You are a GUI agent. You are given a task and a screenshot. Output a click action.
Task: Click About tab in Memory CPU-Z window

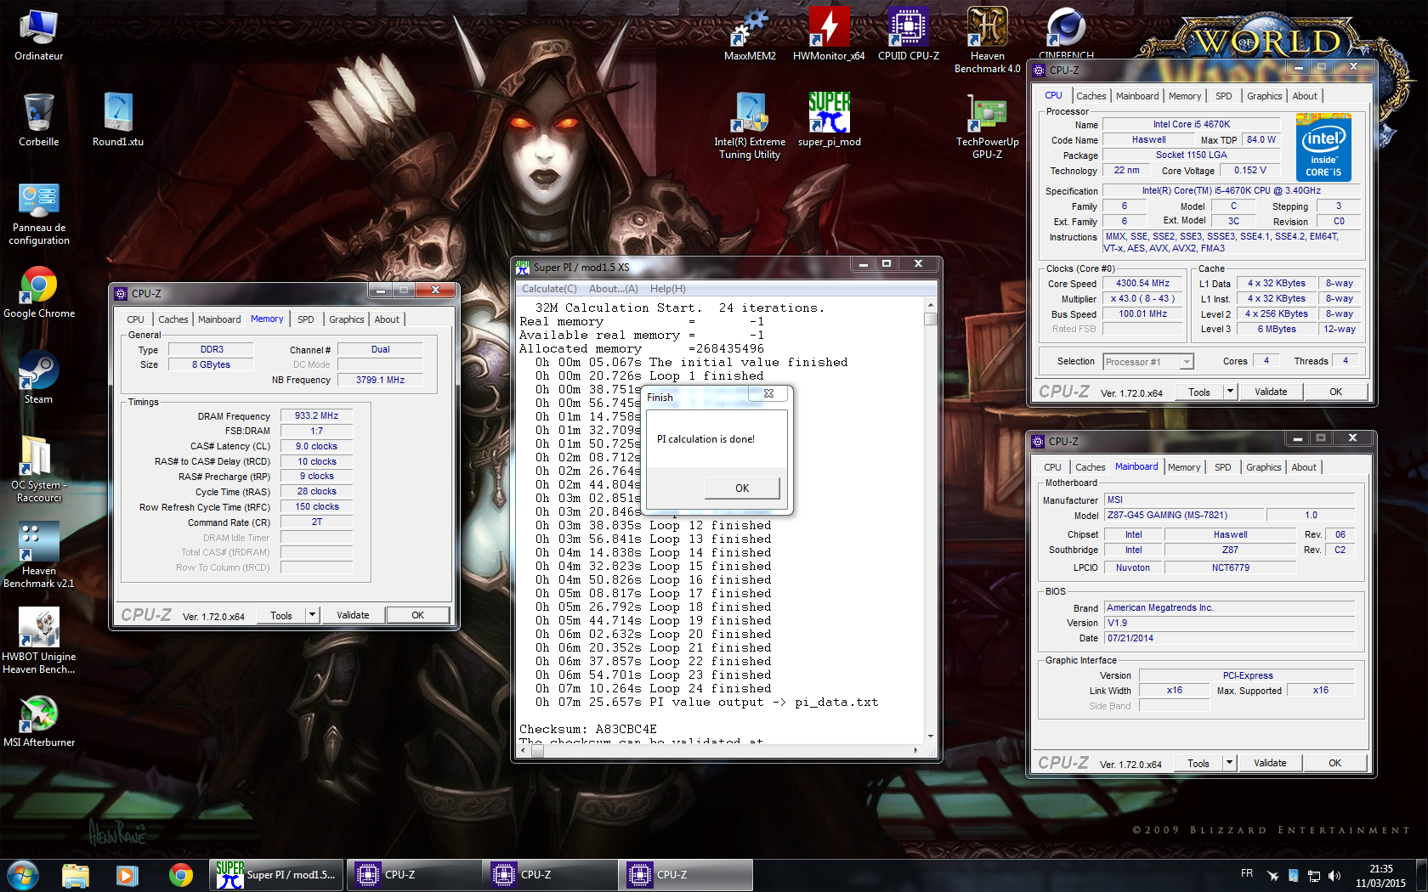tap(387, 319)
